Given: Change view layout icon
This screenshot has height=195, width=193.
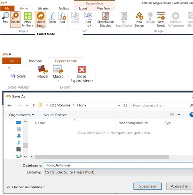Looking at the screenshot, I should 172,115.
